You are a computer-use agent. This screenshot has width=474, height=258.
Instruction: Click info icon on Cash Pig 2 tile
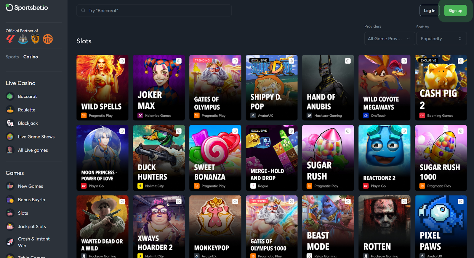[x=460, y=61]
